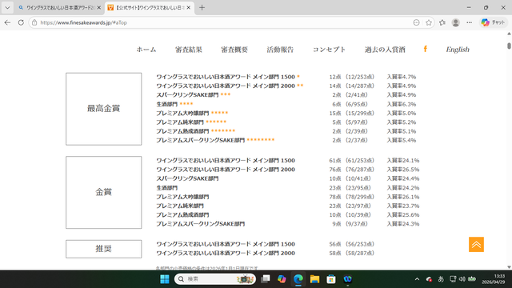Open the Windows Start menu

pos(165,279)
